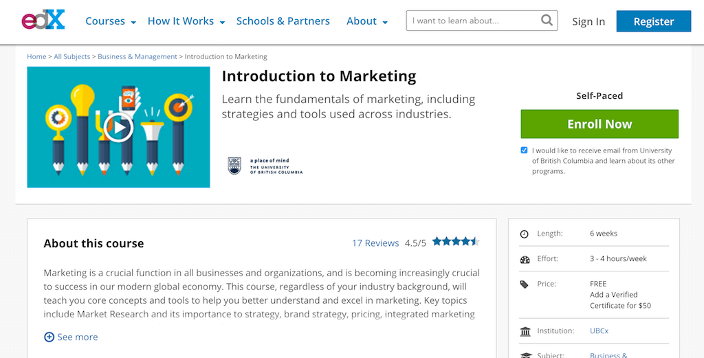
Task: Expand the See more course description
Action: point(71,337)
